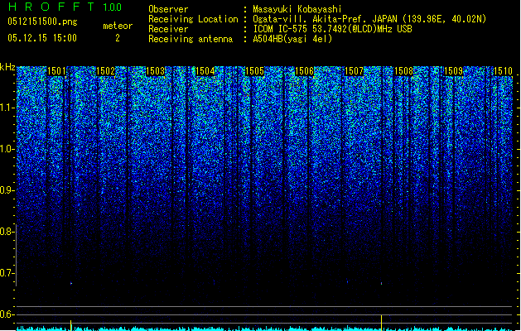Click the 0.7 kHz axis tick label
521x331 pixels.
coord(7,273)
